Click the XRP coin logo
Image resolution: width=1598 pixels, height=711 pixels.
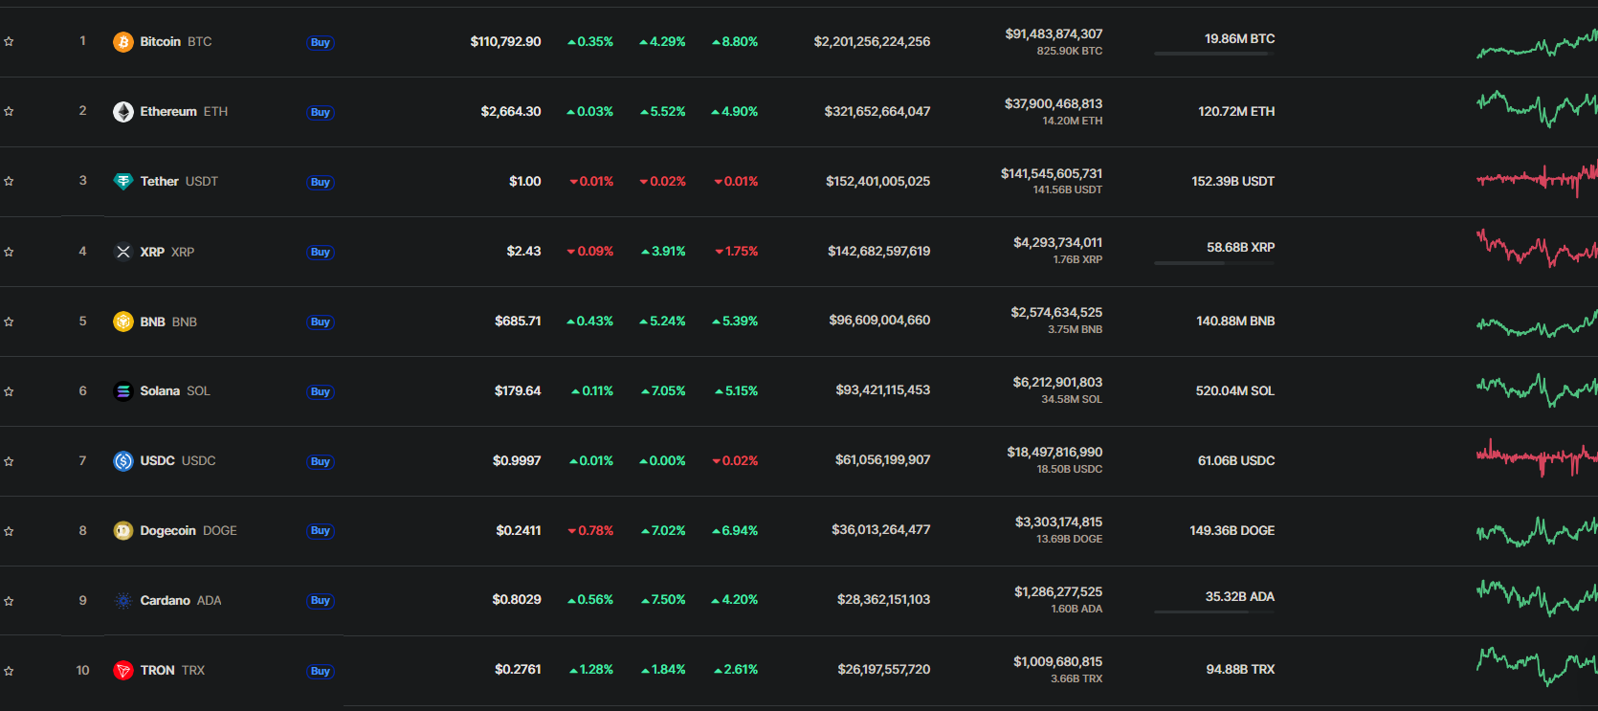(123, 252)
